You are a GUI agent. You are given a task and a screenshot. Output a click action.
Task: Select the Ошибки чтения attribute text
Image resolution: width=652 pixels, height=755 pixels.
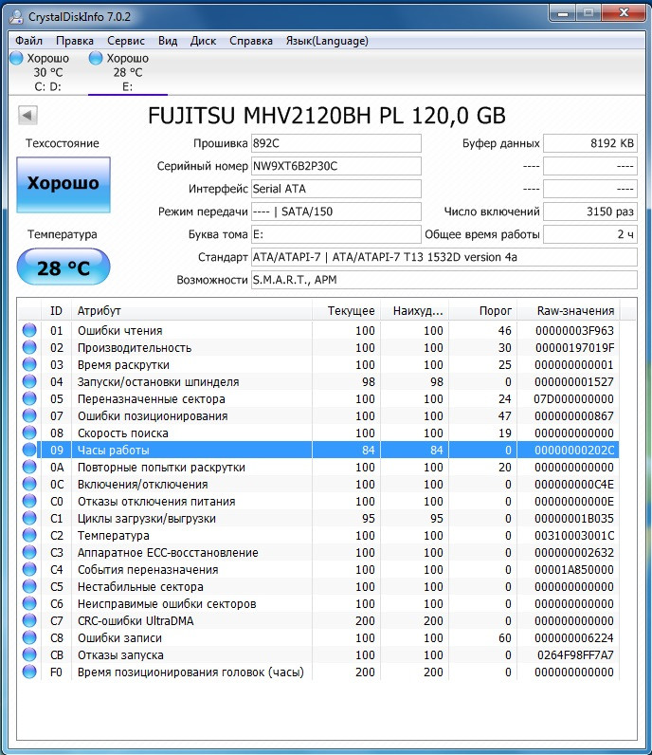[x=119, y=331]
